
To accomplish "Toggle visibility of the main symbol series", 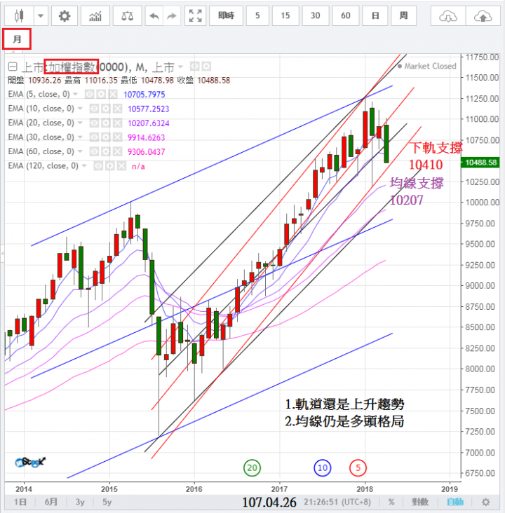I will [x=195, y=67].
